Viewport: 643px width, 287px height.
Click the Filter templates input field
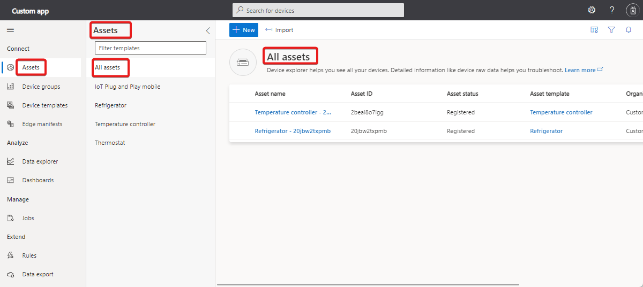coord(150,48)
